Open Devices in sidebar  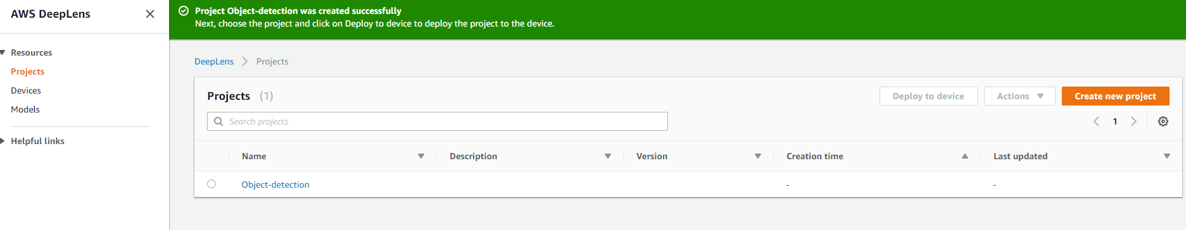[x=26, y=90]
